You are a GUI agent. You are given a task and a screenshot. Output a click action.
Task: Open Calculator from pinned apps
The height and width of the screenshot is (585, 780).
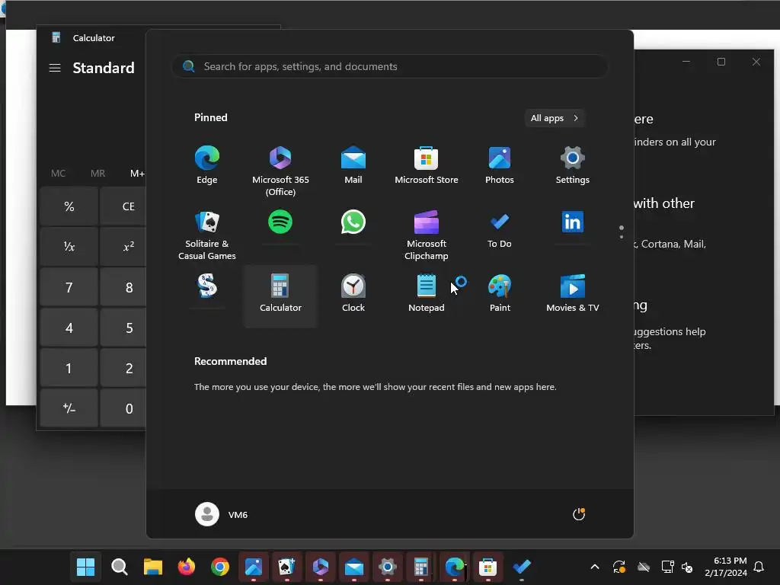click(x=280, y=296)
